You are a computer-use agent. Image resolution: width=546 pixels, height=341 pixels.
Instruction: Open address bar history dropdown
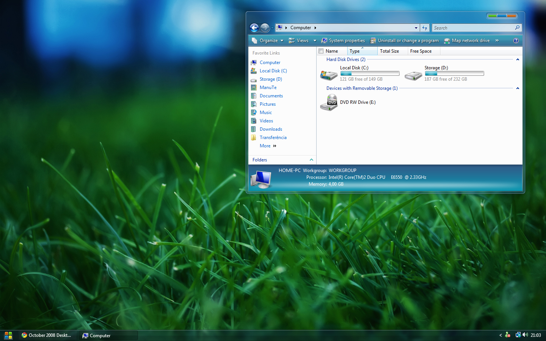coord(416,28)
